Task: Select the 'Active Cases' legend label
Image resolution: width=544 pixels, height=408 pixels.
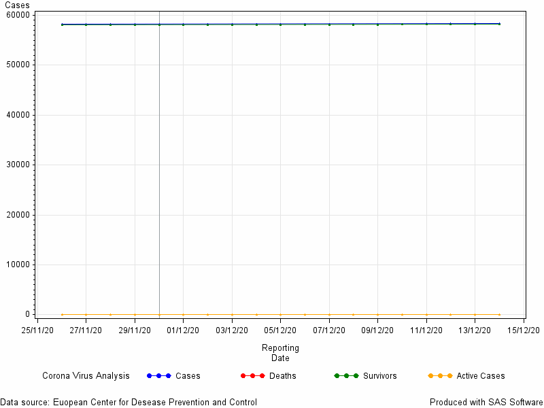Action: coord(481,376)
